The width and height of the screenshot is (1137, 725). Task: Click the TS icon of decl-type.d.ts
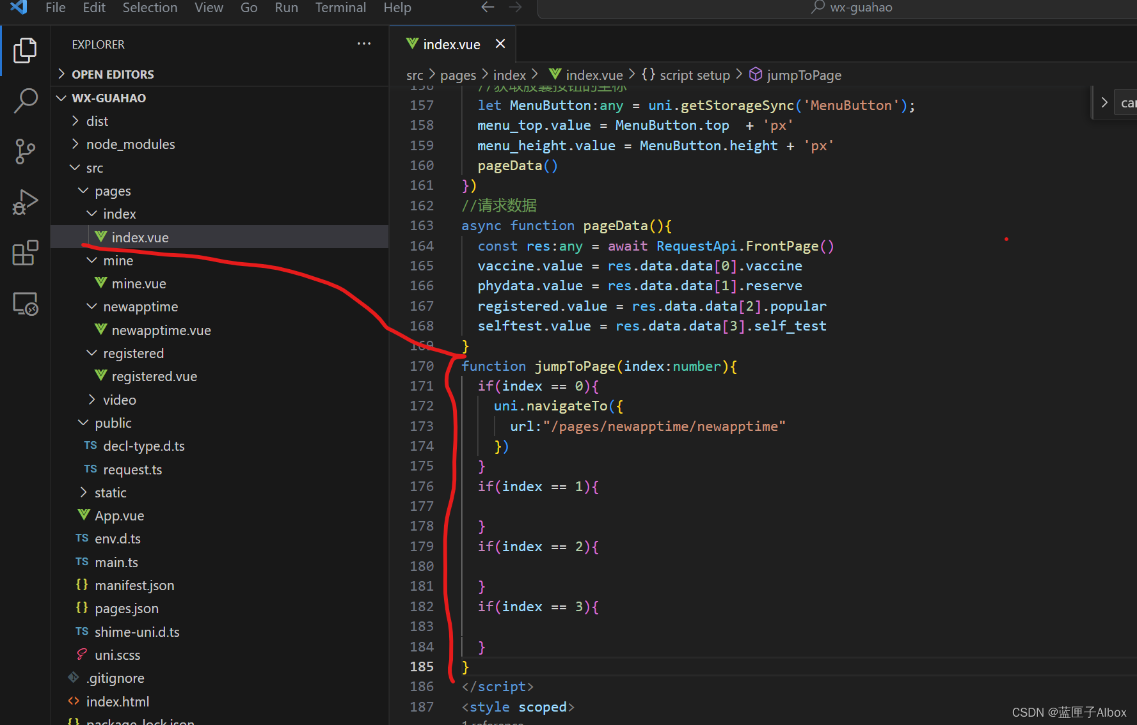(x=91, y=445)
